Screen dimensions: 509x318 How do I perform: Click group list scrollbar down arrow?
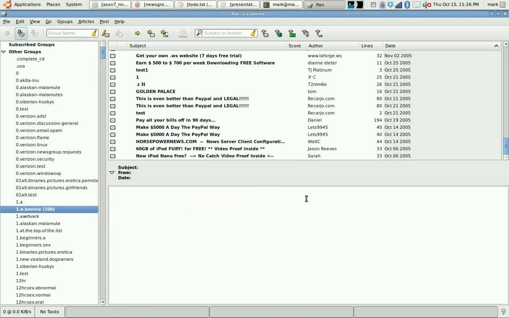click(103, 302)
